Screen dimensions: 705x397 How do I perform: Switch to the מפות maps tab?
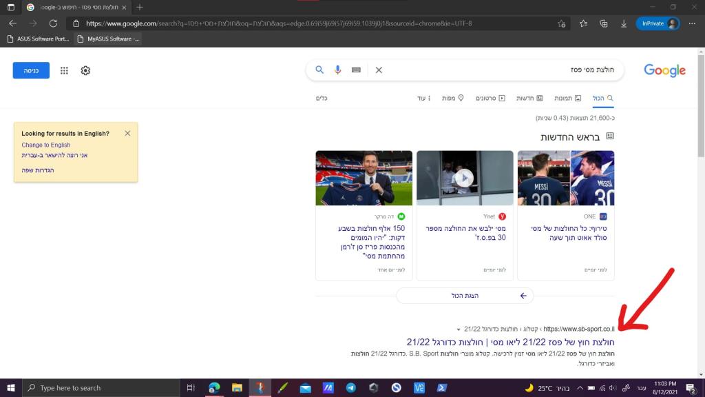(453, 98)
